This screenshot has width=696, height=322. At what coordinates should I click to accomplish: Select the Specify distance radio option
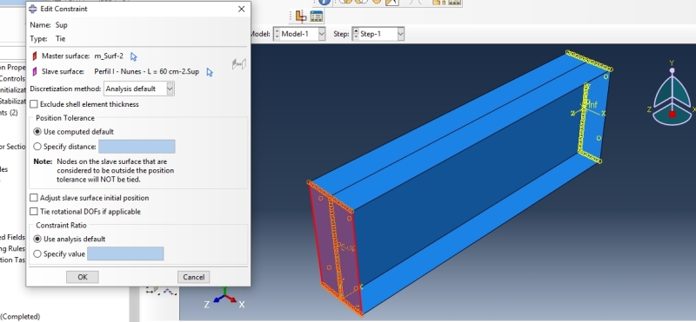tap(37, 147)
